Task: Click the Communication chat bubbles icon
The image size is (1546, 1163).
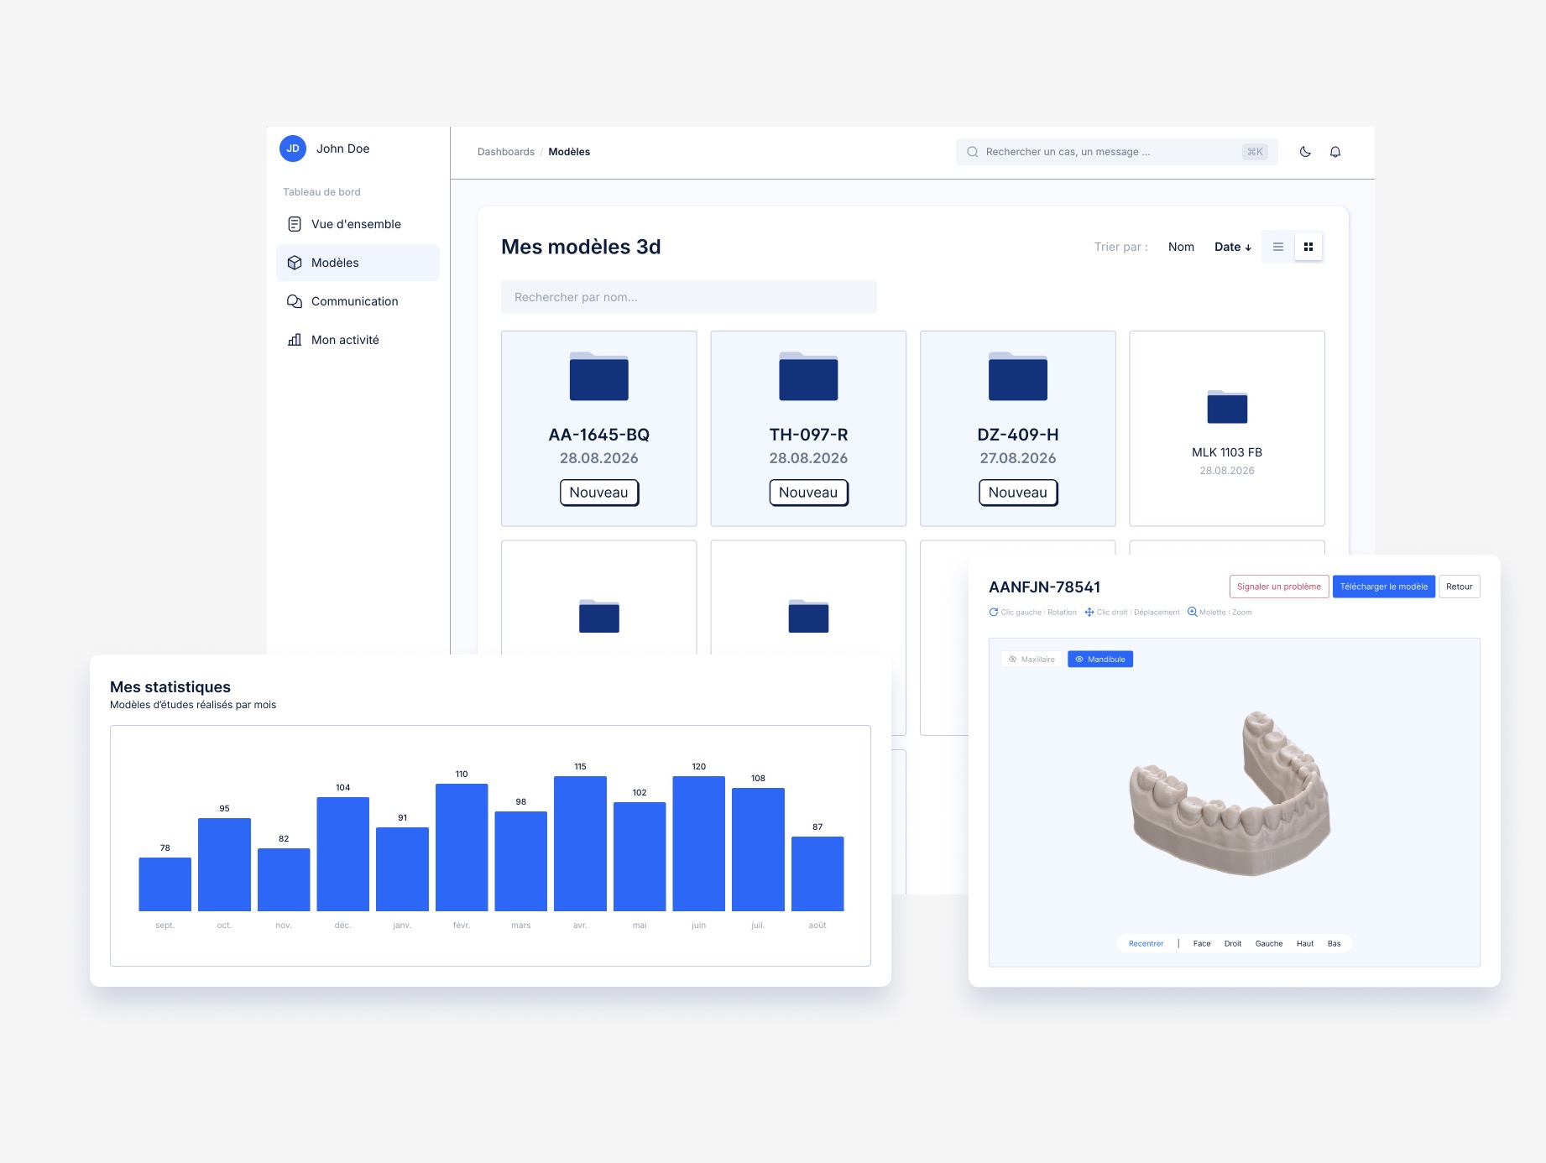Action: click(x=295, y=301)
